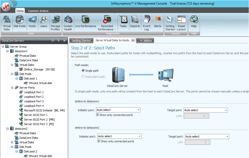Expand Virtual Disks under datacore2
Viewport: 249px width, 158px height.
12,142
